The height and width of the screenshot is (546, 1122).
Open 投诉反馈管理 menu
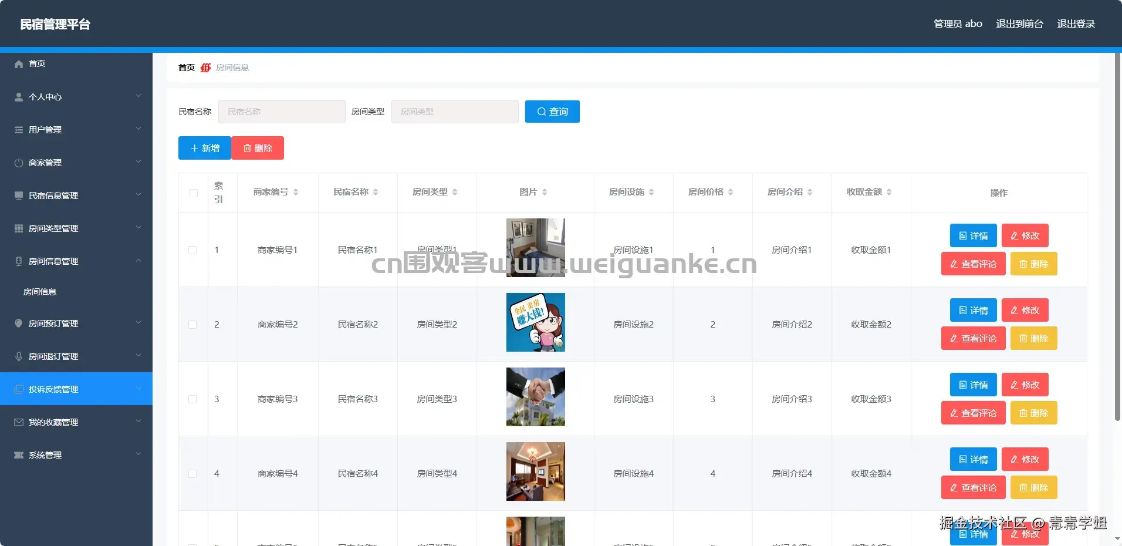point(76,389)
